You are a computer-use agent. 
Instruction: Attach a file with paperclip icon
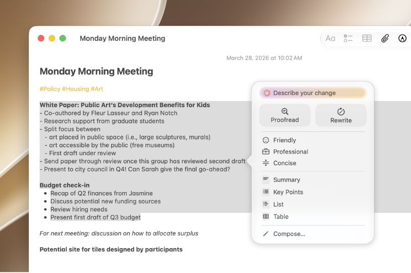[x=385, y=38]
